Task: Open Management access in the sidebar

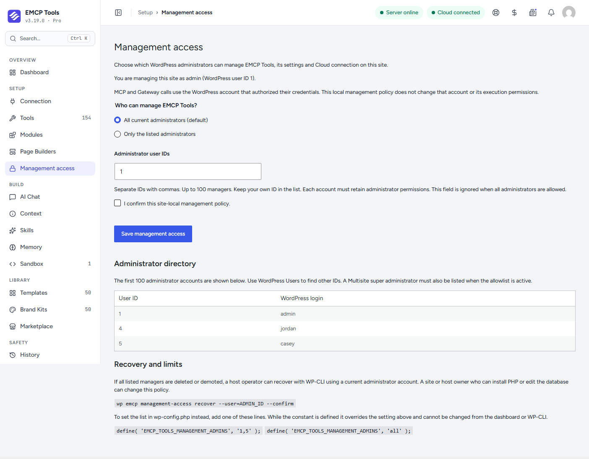Action: pos(50,169)
